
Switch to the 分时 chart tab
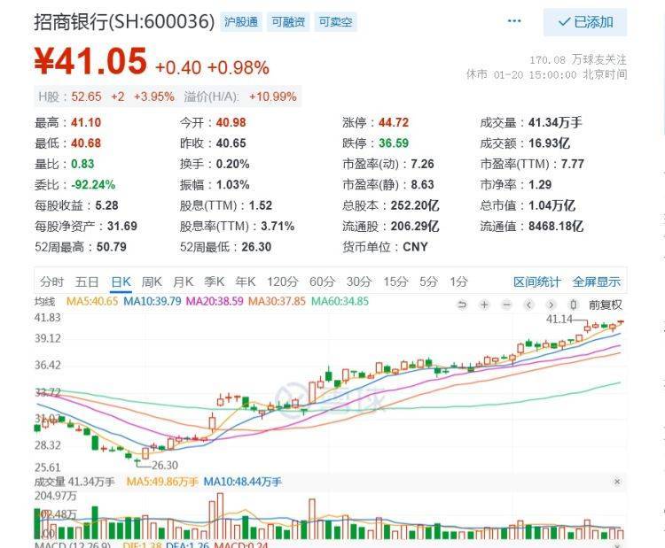[x=51, y=282]
